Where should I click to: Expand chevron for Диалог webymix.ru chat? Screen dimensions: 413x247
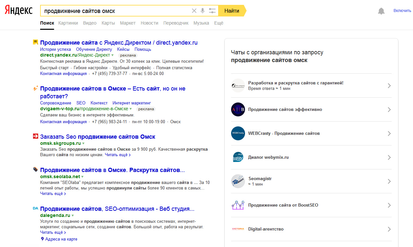click(x=389, y=157)
